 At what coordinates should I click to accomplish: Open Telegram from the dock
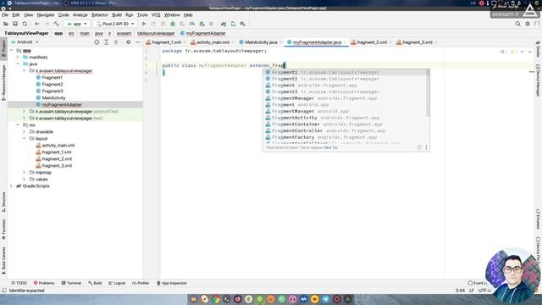(325, 299)
